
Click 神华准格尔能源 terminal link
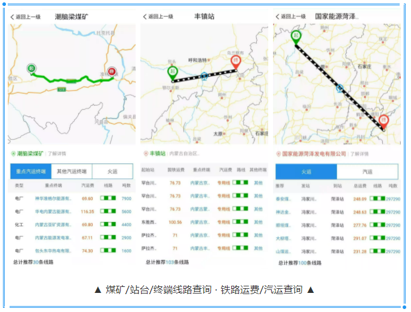click(53, 199)
